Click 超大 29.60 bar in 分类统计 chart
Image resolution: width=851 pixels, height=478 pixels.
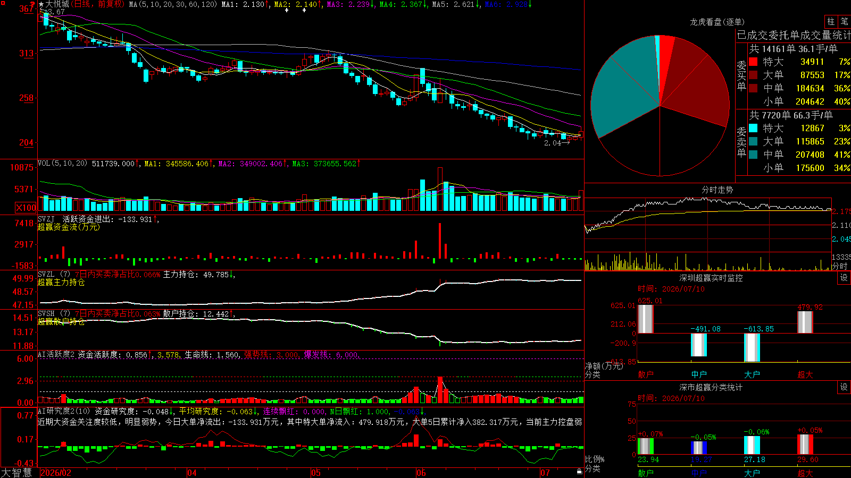click(805, 445)
